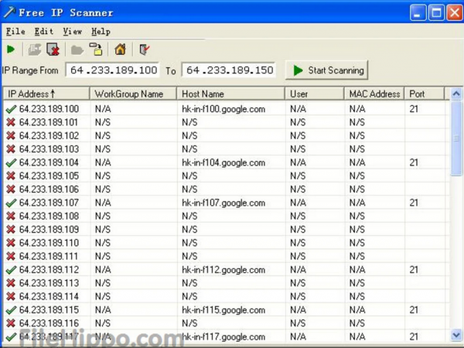The image size is (464, 348).
Task: Click the green checkmark next to 64.233.189.104
Action: click(x=11, y=162)
